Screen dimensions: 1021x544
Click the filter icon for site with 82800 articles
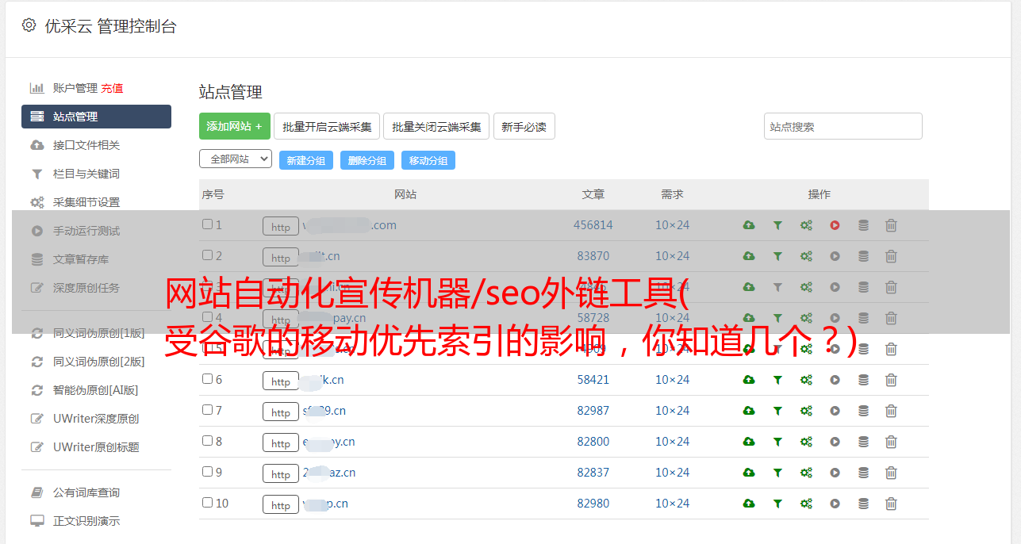pyautogui.click(x=777, y=442)
